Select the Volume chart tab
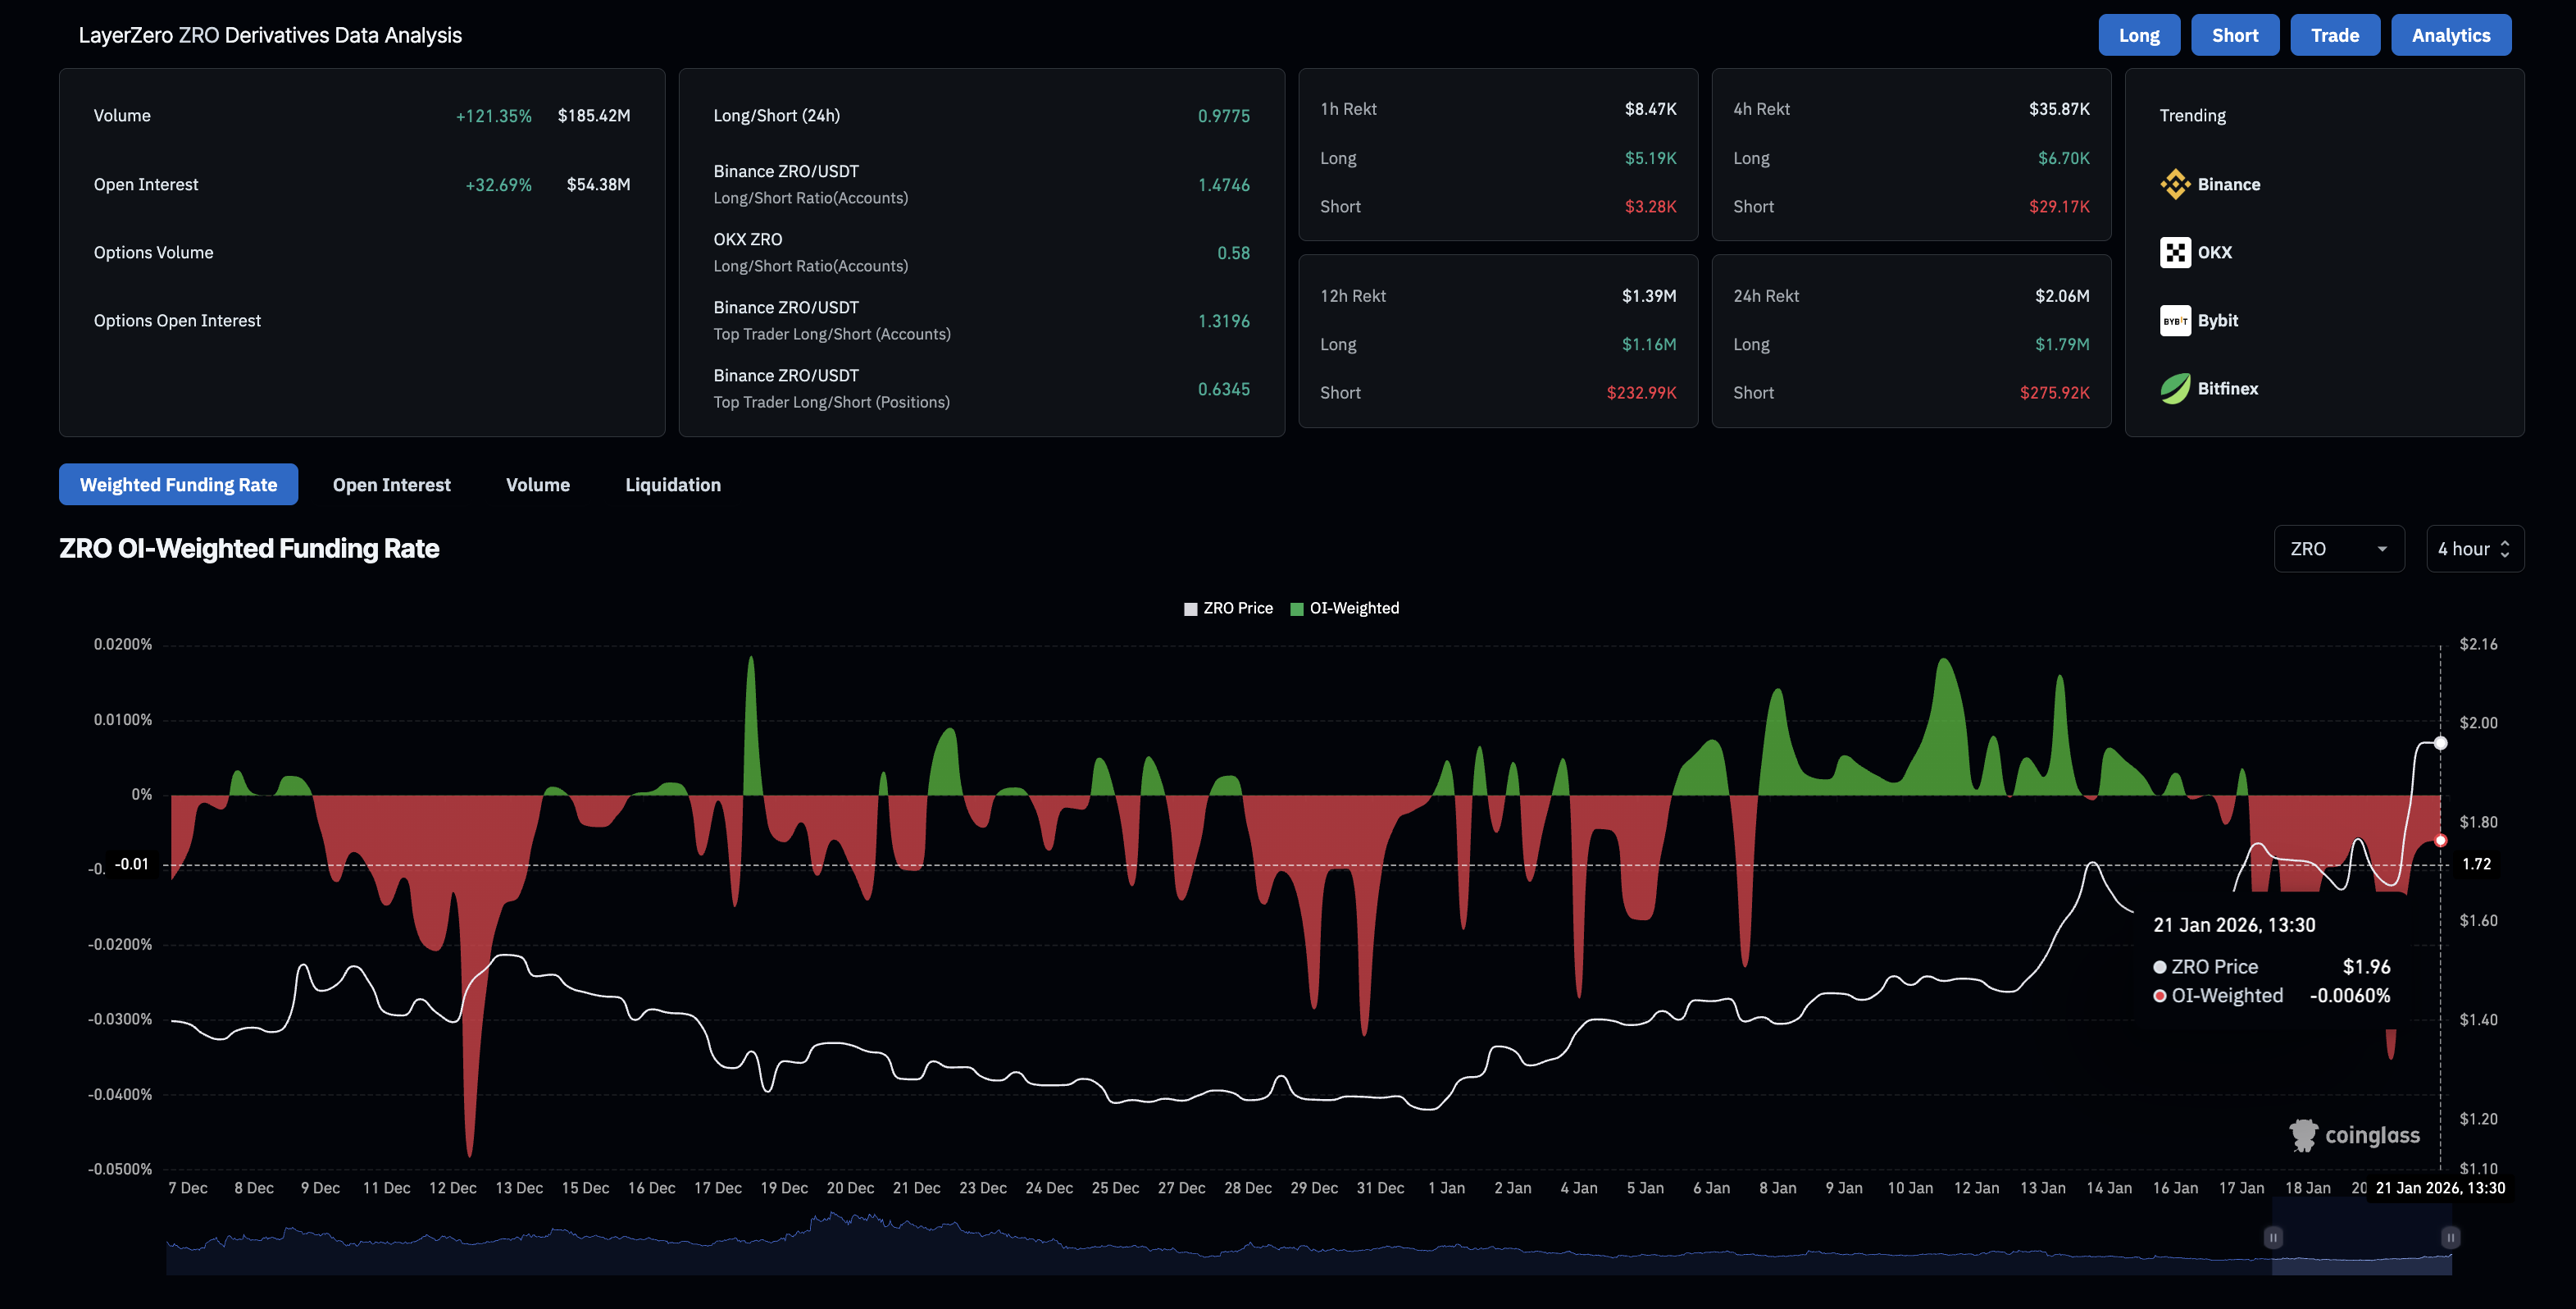The image size is (2576, 1309). [x=537, y=485]
